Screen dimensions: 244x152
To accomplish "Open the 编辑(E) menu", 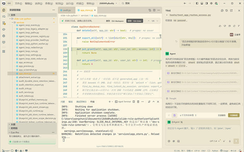I will (29, 3).
